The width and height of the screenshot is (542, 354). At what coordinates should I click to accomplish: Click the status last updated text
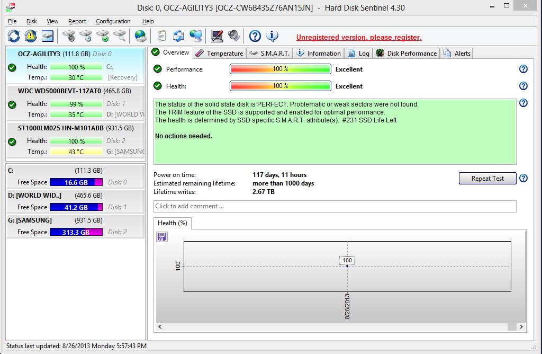point(76,346)
